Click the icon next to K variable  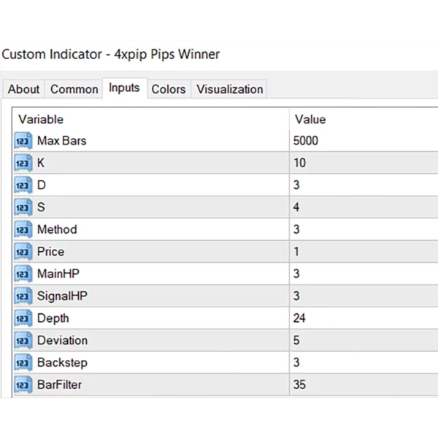(x=23, y=163)
